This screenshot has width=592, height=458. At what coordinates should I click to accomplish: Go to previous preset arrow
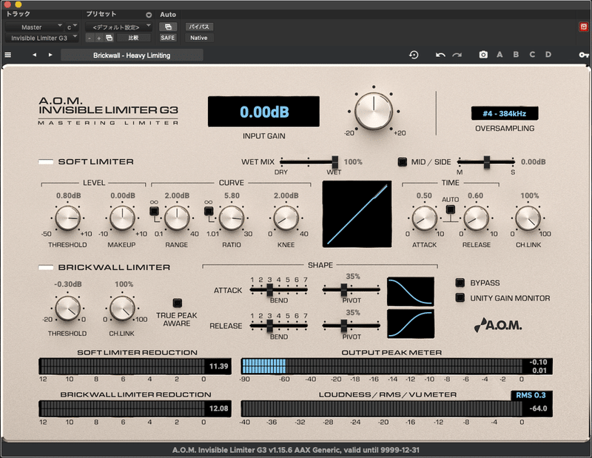click(34, 55)
